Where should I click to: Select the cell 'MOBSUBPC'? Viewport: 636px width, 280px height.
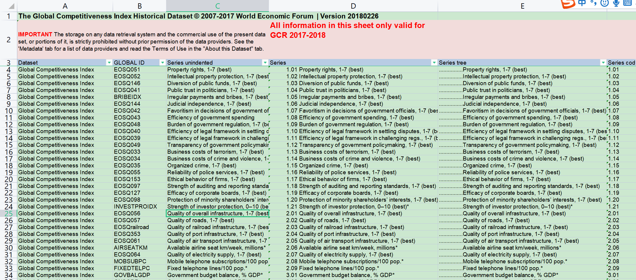[x=140, y=261]
